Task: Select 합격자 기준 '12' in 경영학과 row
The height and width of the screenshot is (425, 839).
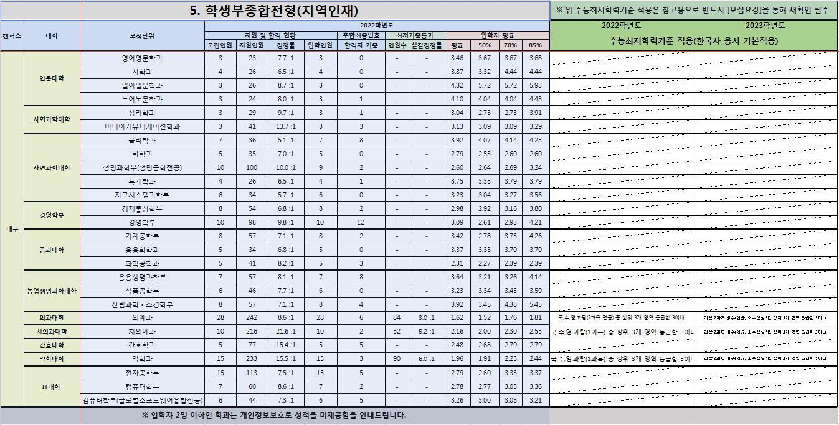Action: click(x=360, y=222)
